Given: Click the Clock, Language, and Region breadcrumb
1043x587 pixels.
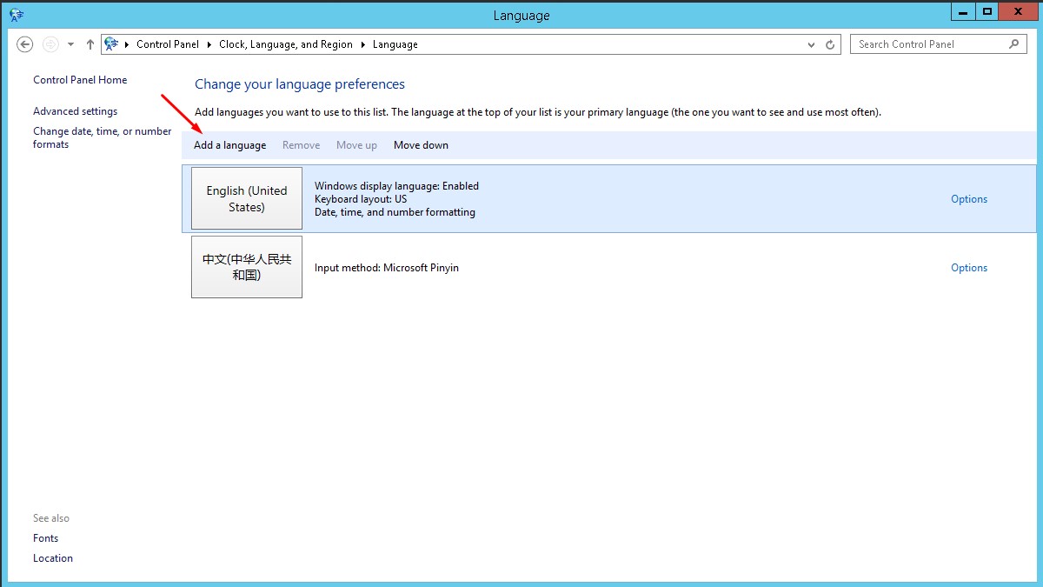Looking at the screenshot, I should pyautogui.click(x=285, y=44).
